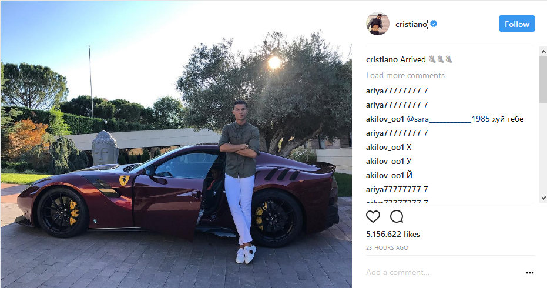The image size is (547, 288).
Task: Open comments via the speech bubble icon
Action: coord(397,217)
